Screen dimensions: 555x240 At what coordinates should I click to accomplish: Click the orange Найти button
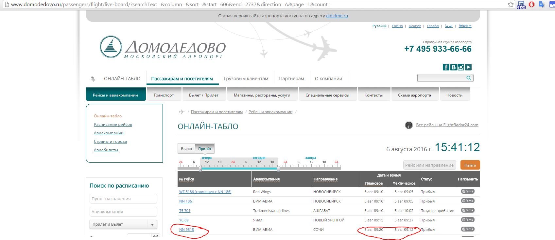pyautogui.click(x=470, y=165)
